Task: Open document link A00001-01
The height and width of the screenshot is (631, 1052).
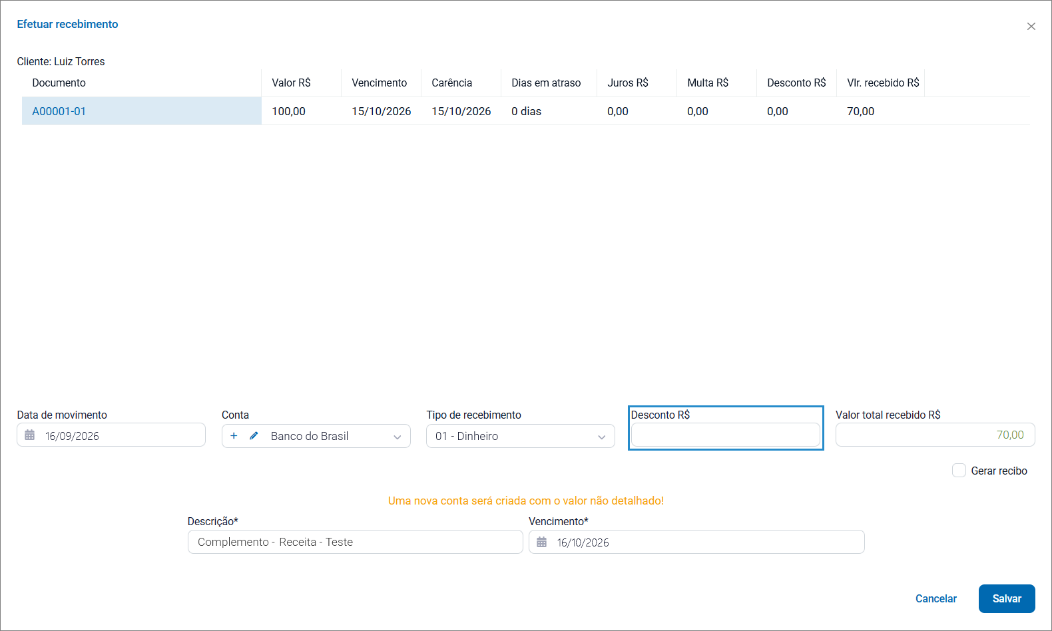Action: click(x=59, y=111)
